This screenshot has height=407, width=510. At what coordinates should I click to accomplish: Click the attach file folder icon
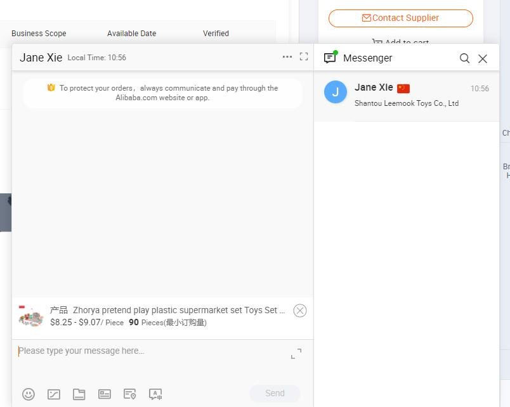[x=79, y=394]
